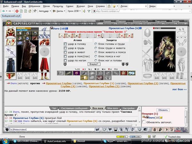Open the Анкета link in top navigation
Screen dimensions: 192x144
pos(180,23)
